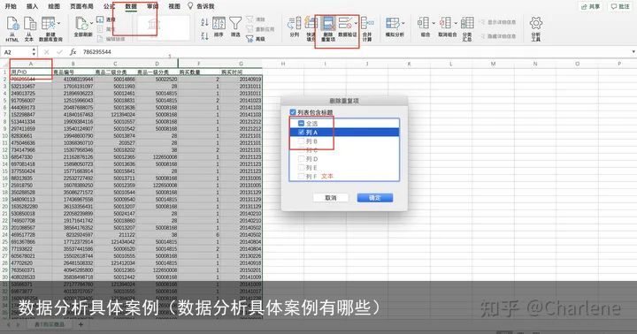637x334 pixels.
Task: Switch to the 插入 tab
Action: tap(32, 6)
